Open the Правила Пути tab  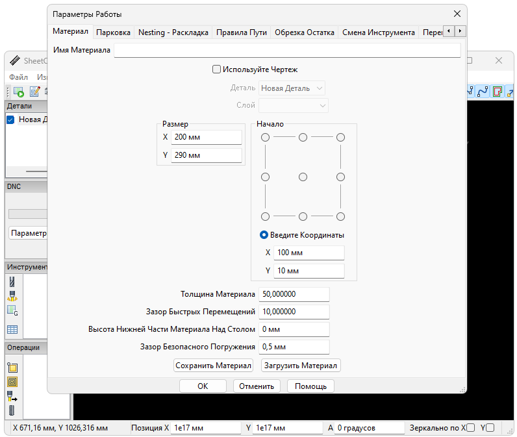tap(242, 32)
